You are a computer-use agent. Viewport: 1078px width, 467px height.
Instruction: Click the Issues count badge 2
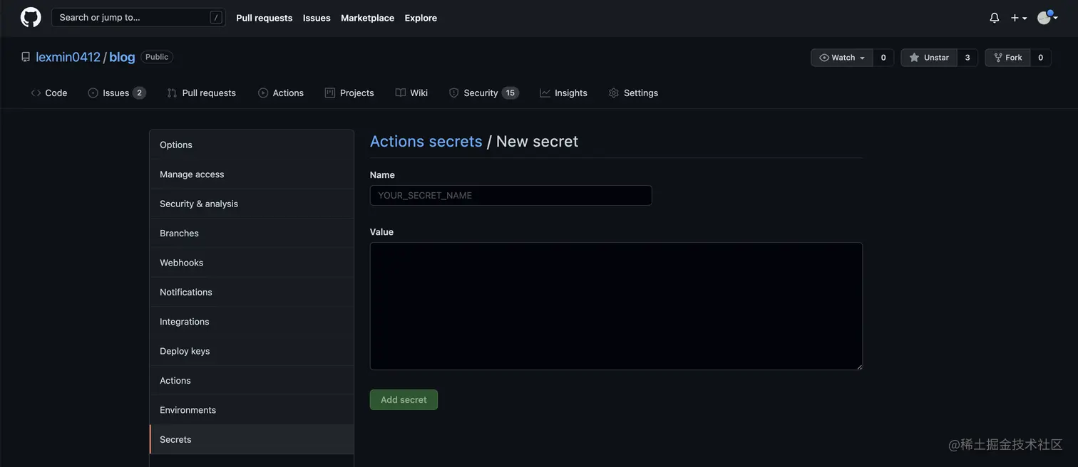(139, 93)
